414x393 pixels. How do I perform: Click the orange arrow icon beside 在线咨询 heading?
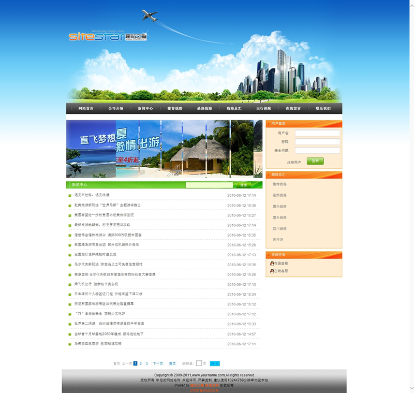click(269, 255)
